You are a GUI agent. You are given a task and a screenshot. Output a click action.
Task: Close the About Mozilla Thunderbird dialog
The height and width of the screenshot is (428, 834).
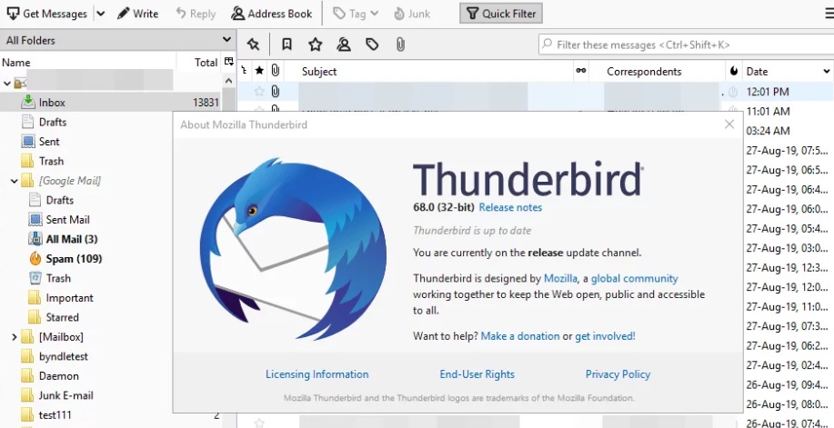[x=729, y=124]
